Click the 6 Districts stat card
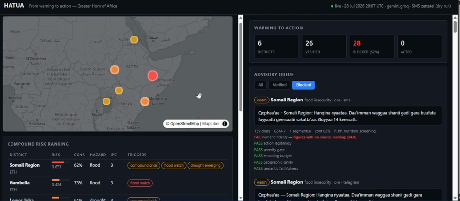 (276, 46)
